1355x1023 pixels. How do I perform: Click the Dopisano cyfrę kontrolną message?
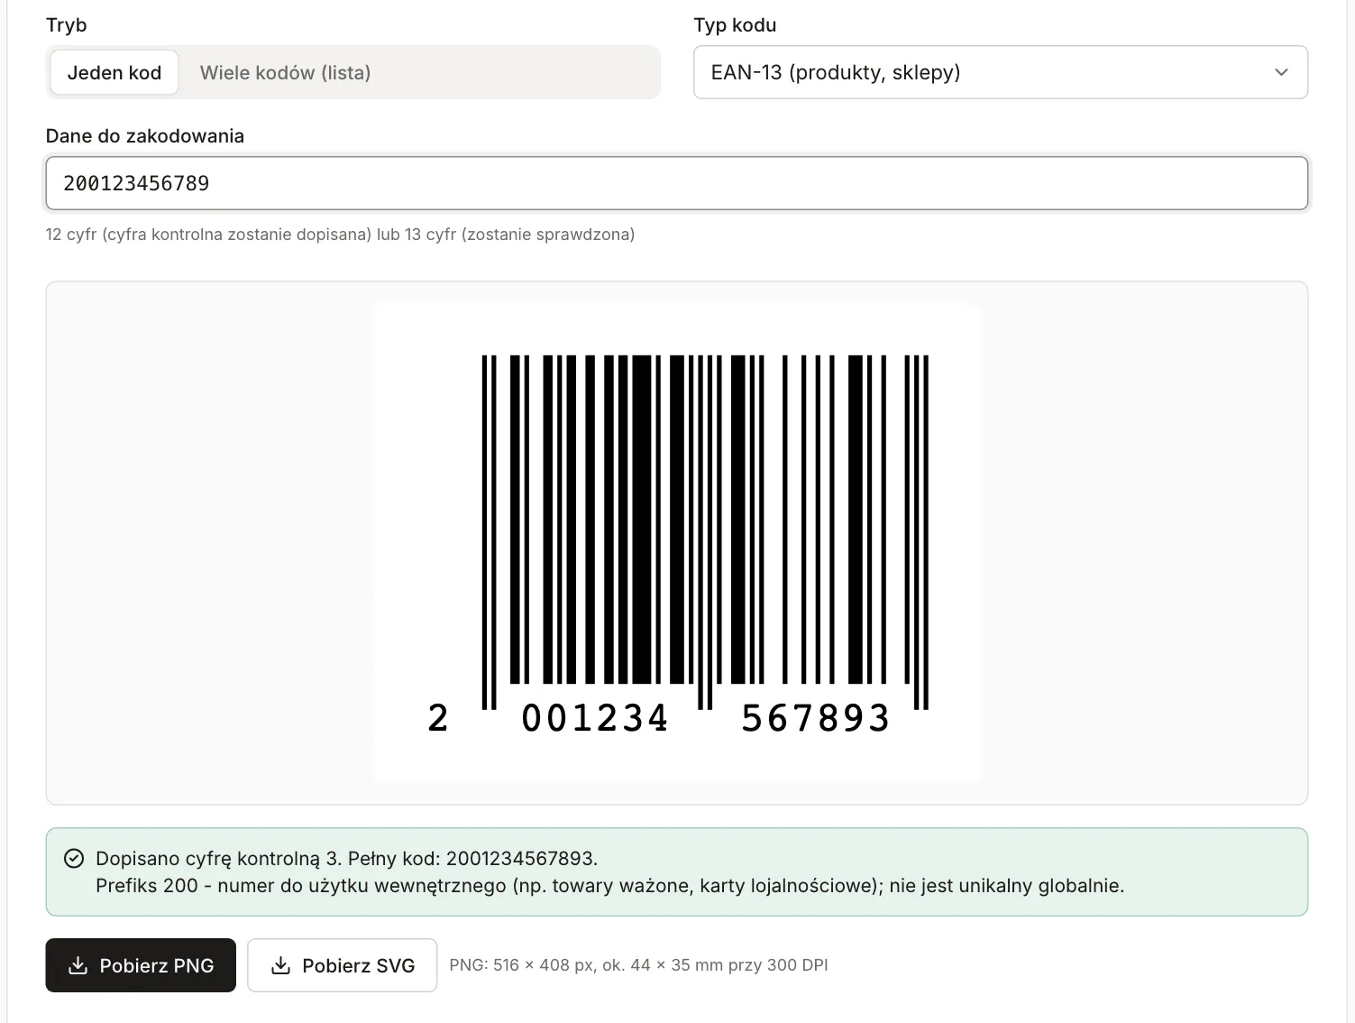tap(346, 858)
